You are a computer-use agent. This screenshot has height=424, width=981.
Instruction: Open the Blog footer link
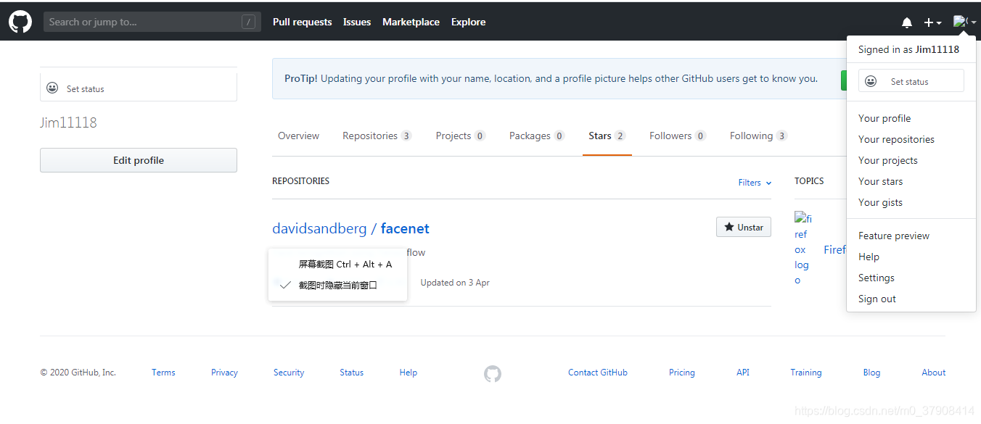[872, 373]
